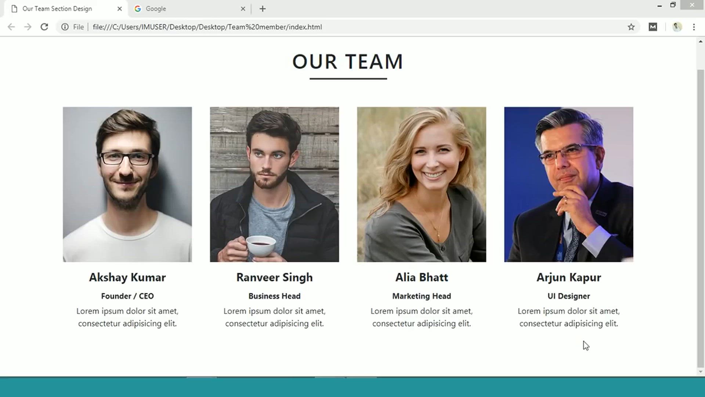Image resolution: width=705 pixels, height=397 pixels.
Task: Restore down the browser window
Action: pyautogui.click(x=673, y=5)
